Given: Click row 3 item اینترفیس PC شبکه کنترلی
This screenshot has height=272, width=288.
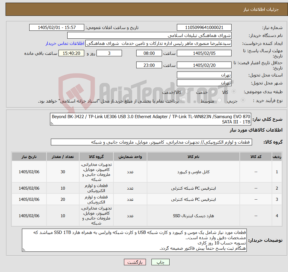Looking at the screenshot, I should pos(193,199).
